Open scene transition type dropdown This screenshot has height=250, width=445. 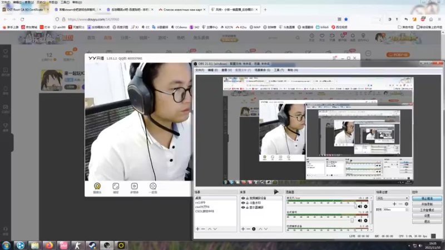coord(393,198)
